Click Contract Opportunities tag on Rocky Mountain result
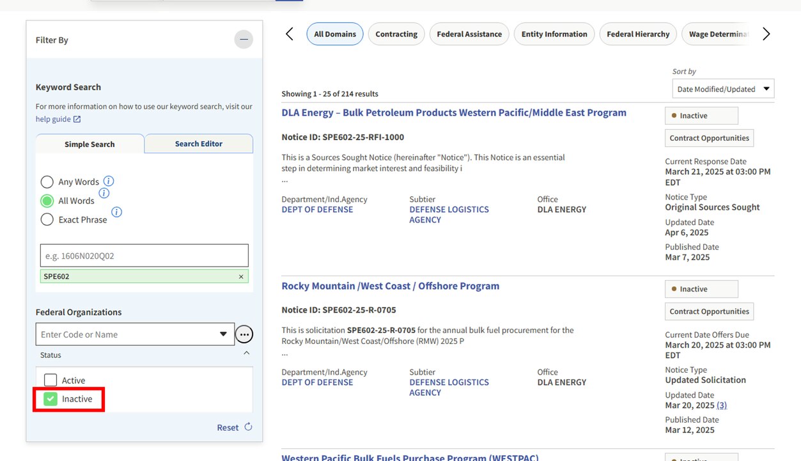 [709, 311]
